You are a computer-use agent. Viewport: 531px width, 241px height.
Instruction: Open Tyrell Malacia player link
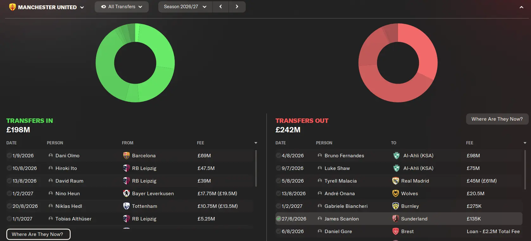click(x=341, y=181)
